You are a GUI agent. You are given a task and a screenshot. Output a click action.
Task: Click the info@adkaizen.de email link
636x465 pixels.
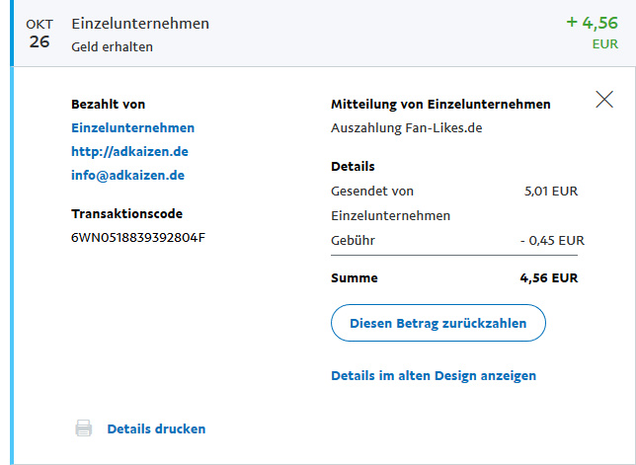tap(128, 175)
